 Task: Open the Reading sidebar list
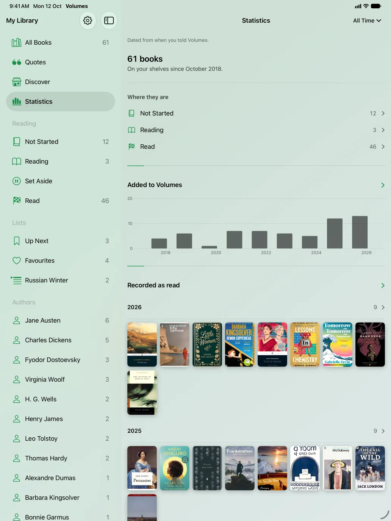(x=61, y=161)
